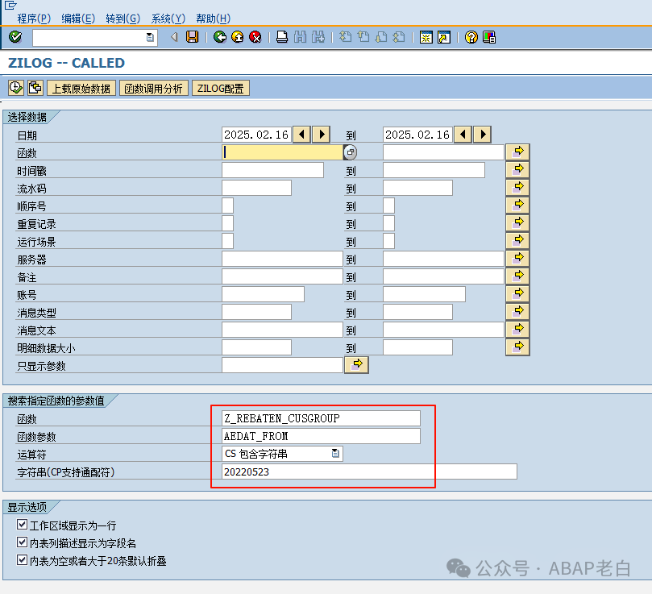This screenshot has width=652, height=594.
Task: Open the 程序(P) menu
Action: pos(34,19)
